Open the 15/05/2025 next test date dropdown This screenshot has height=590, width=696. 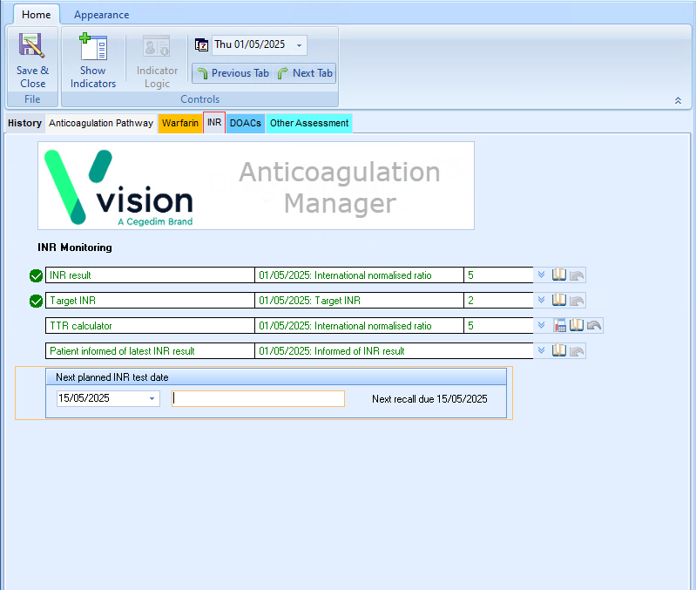point(152,398)
